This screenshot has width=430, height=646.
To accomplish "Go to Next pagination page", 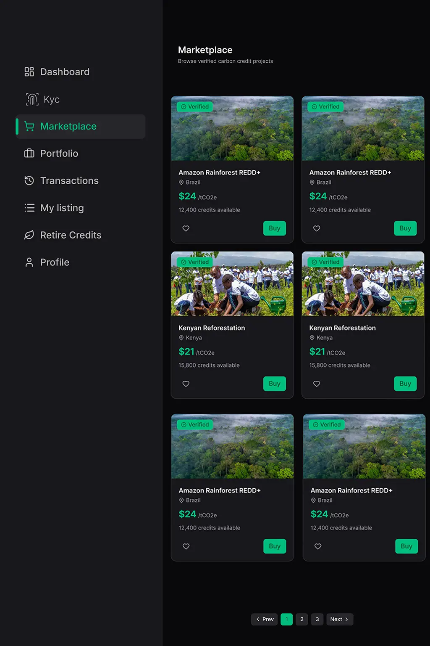I will 340,619.
